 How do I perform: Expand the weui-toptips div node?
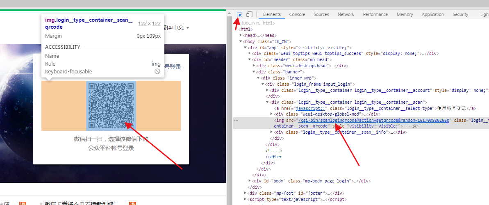[250, 54]
